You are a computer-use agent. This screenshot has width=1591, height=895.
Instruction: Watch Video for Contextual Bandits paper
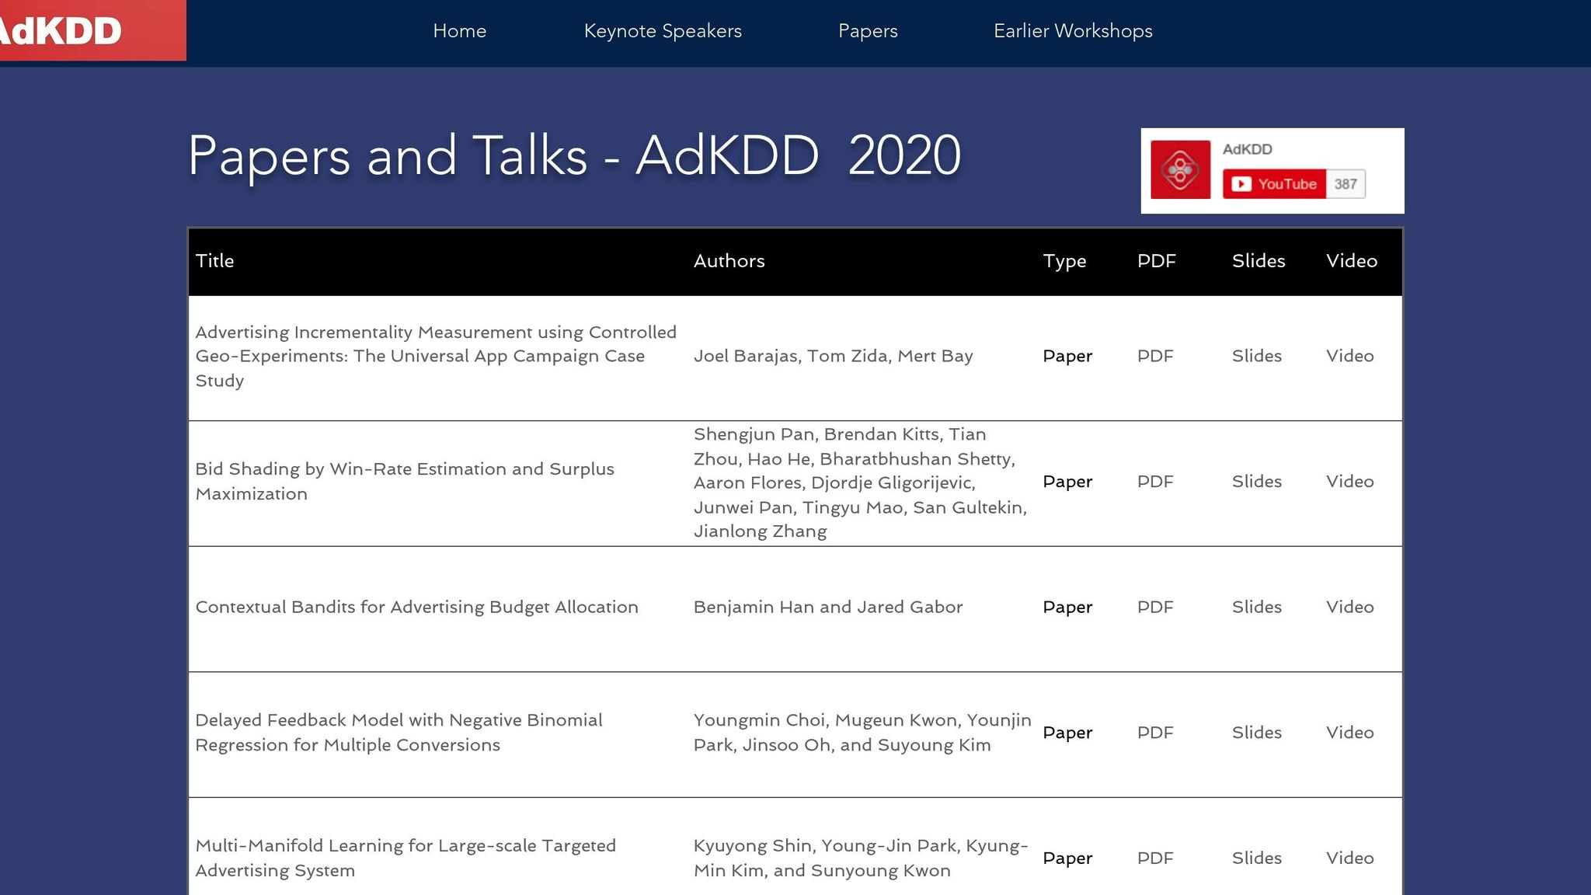click(1350, 607)
